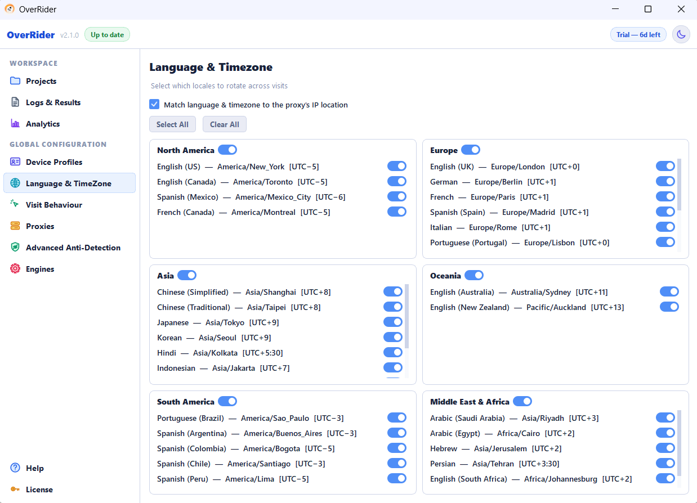
Task: Open the Analytics section
Action: [x=69, y=124]
